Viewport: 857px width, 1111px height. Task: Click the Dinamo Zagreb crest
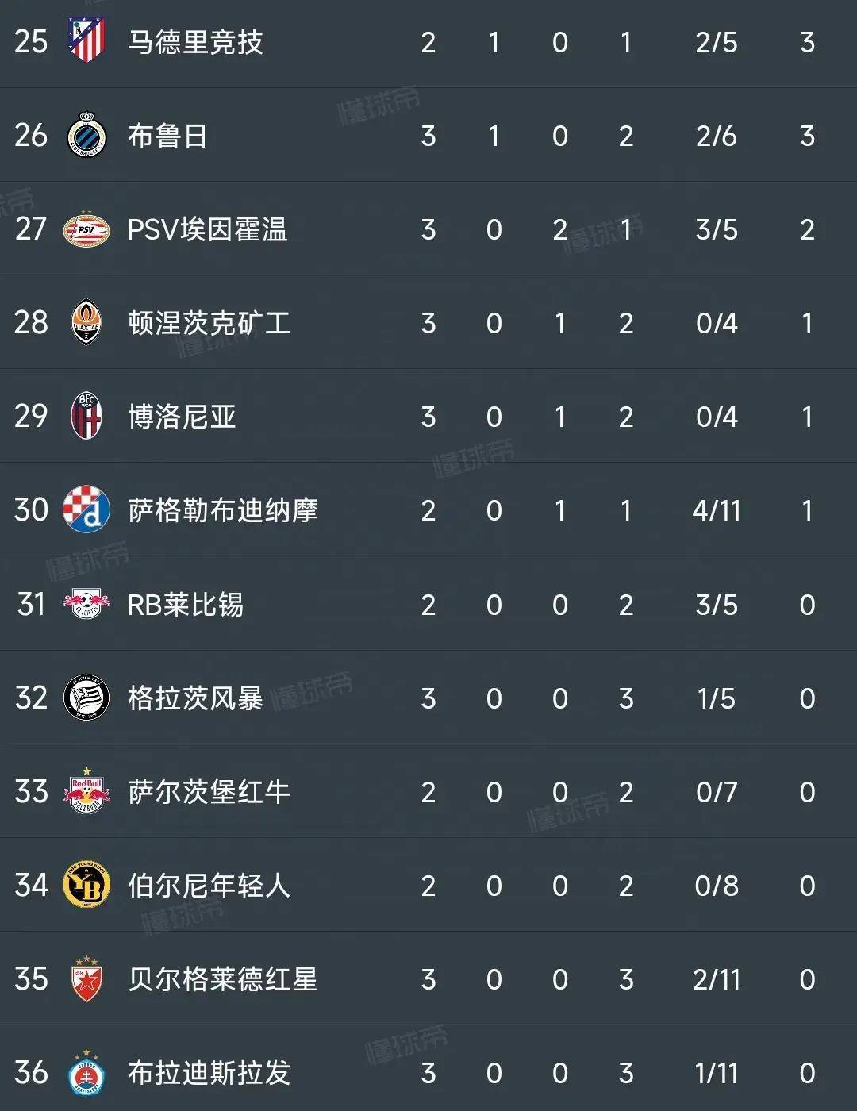(86, 509)
